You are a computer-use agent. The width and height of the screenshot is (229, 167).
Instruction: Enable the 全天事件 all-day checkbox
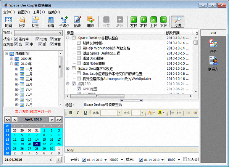point(185,159)
